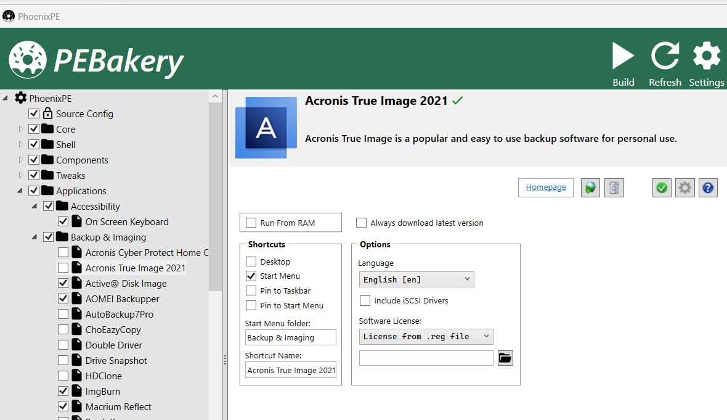Click the recycle bin icon button

[614, 188]
